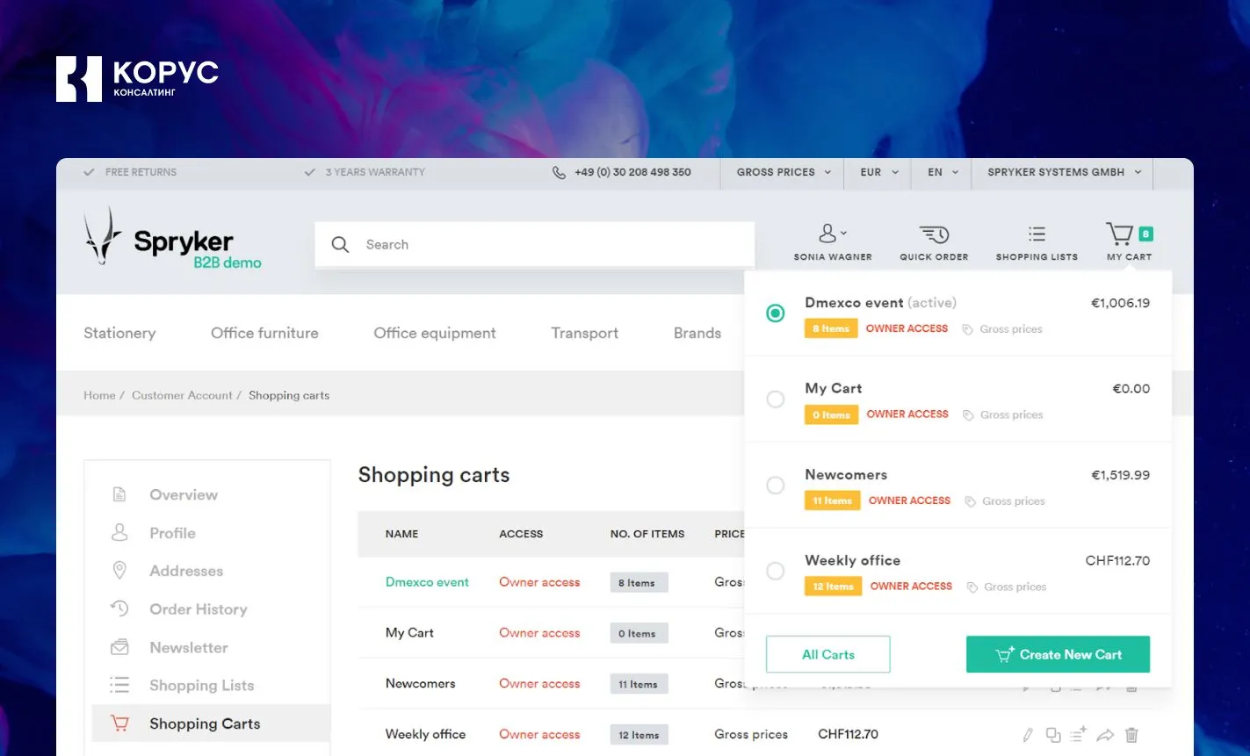Duplicate the Weekly office cart
Screen dimensions: 1250x756
1053,735
